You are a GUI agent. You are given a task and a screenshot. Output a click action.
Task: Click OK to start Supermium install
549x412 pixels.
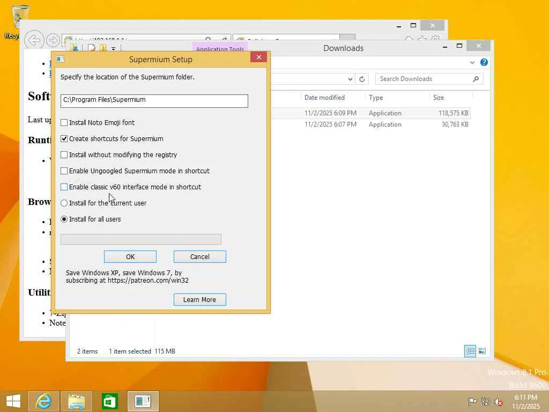tap(130, 257)
